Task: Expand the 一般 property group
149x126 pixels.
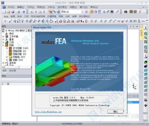Action: tap(3, 84)
